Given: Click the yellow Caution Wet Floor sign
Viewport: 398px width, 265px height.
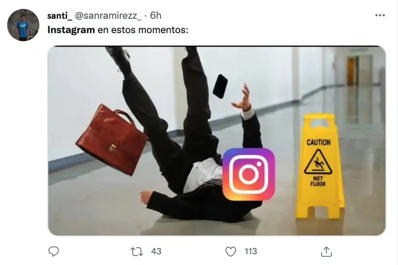Looking at the screenshot, I should 319,165.
